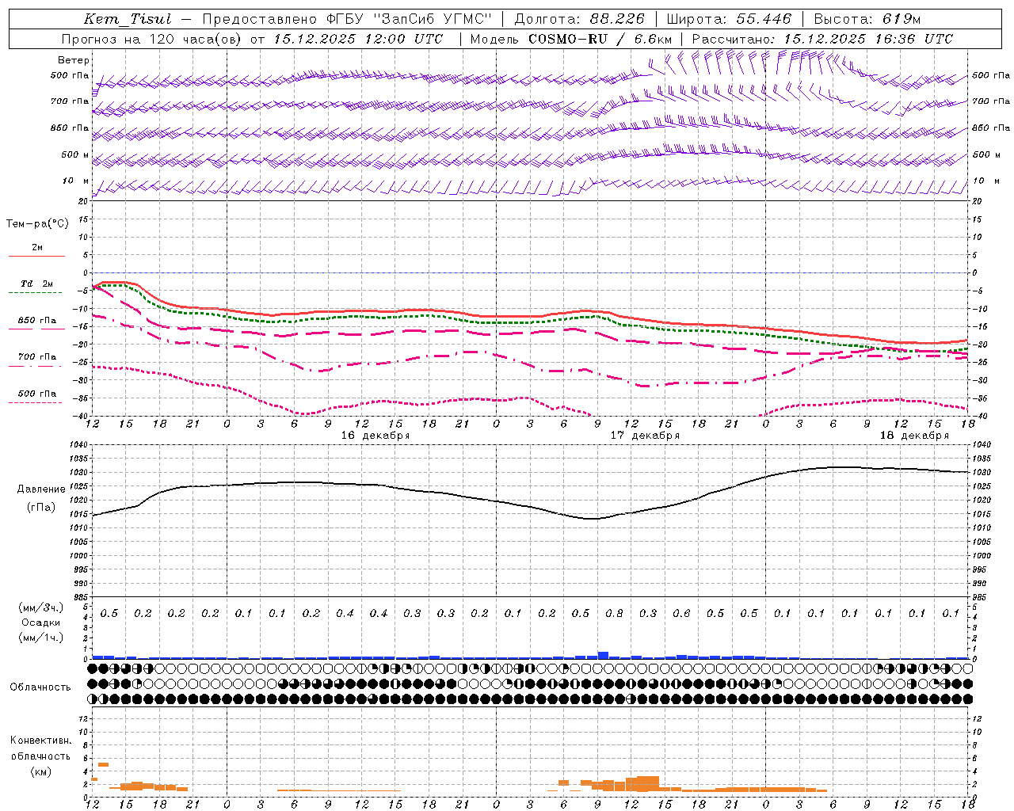
Task: Select the latitude value 55.446
Action: tap(764, 19)
